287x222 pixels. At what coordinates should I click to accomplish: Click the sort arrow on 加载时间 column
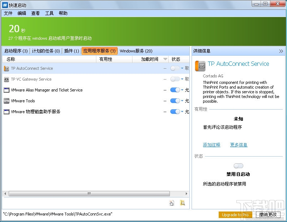coord(165,59)
